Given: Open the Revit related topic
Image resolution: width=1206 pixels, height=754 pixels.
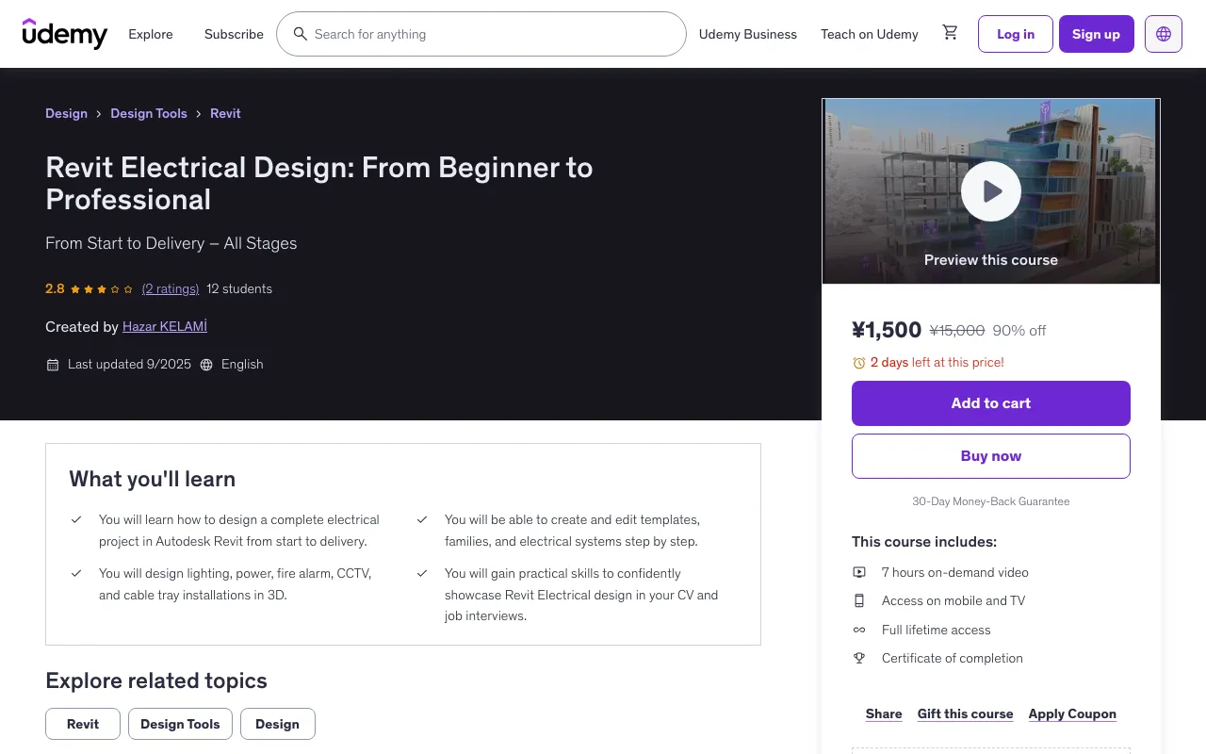Looking at the screenshot, I should [82, 724].
